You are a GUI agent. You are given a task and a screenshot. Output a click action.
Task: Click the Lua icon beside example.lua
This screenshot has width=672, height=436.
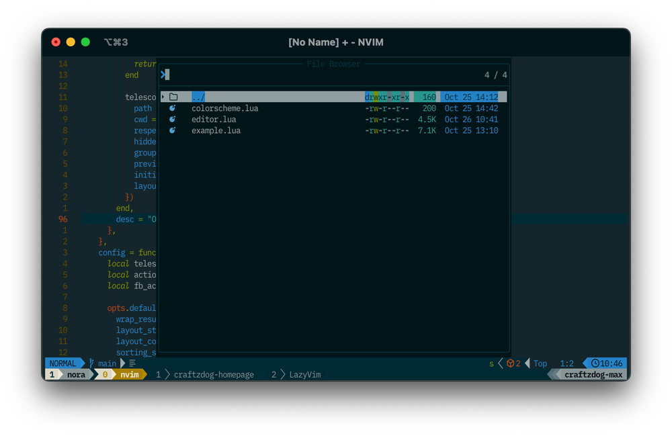tap(172, 130)
